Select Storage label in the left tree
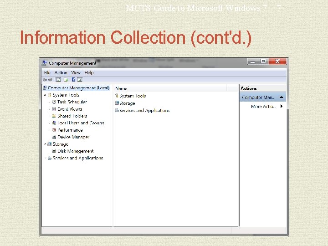 pyautogui.click(x=61, y=144)
